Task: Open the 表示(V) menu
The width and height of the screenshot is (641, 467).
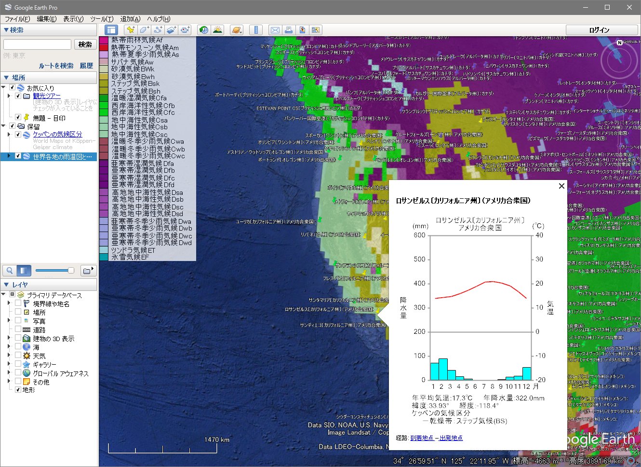Action: (73, 19)
